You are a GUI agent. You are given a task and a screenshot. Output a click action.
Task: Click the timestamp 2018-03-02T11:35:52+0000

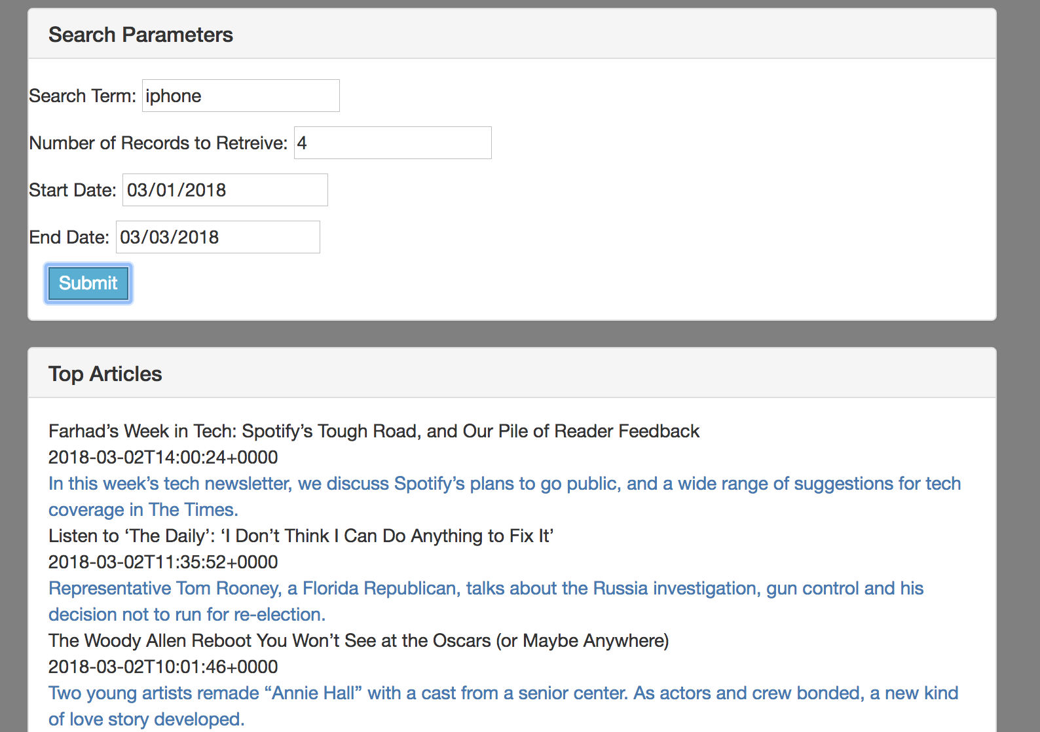point(163,562)
